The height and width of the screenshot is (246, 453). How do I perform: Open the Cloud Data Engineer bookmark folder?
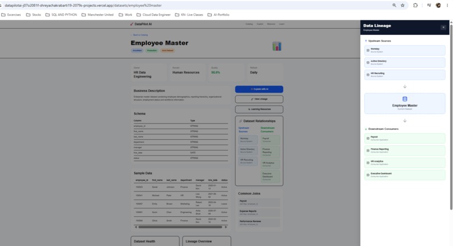pos(153,15)
